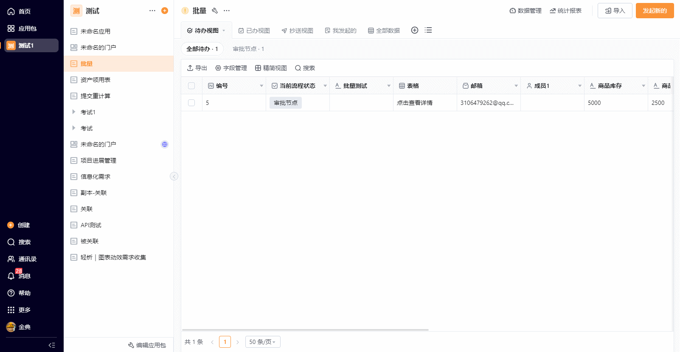The width and height of the screenshot is (680, 352).
Task: Click the table horizontal scrollbar
Action: 305,329
